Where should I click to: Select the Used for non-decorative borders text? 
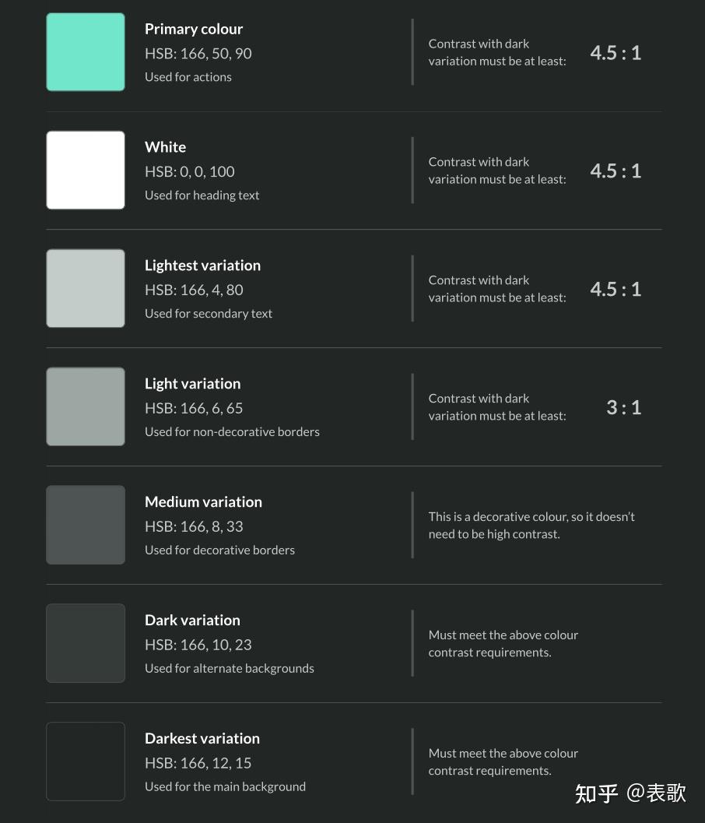tap(232, 432)
